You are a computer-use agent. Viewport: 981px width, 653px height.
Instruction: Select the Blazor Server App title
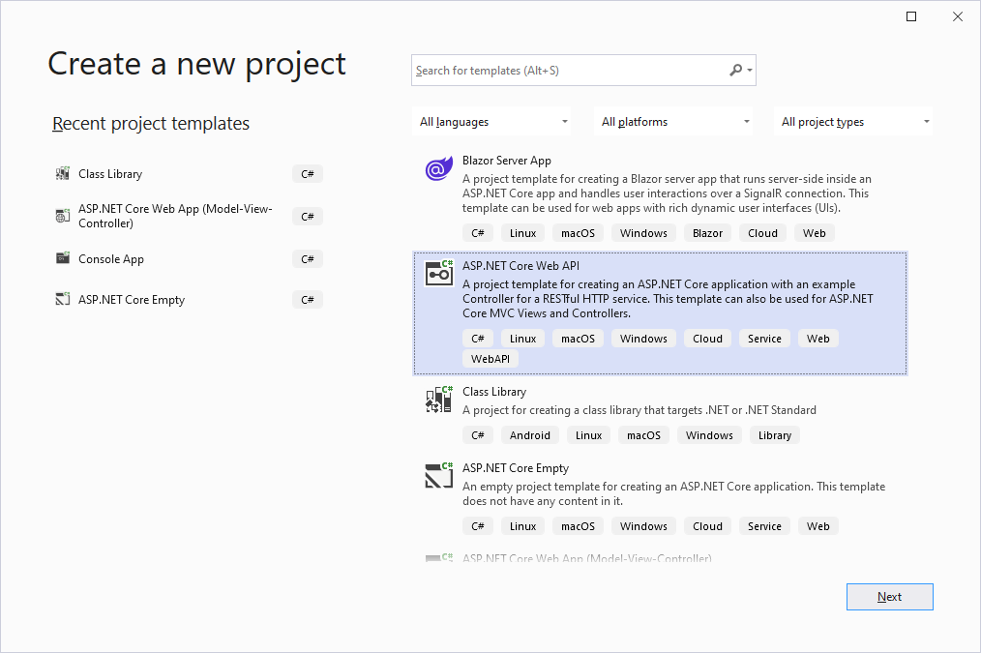[x=506, y=161]
